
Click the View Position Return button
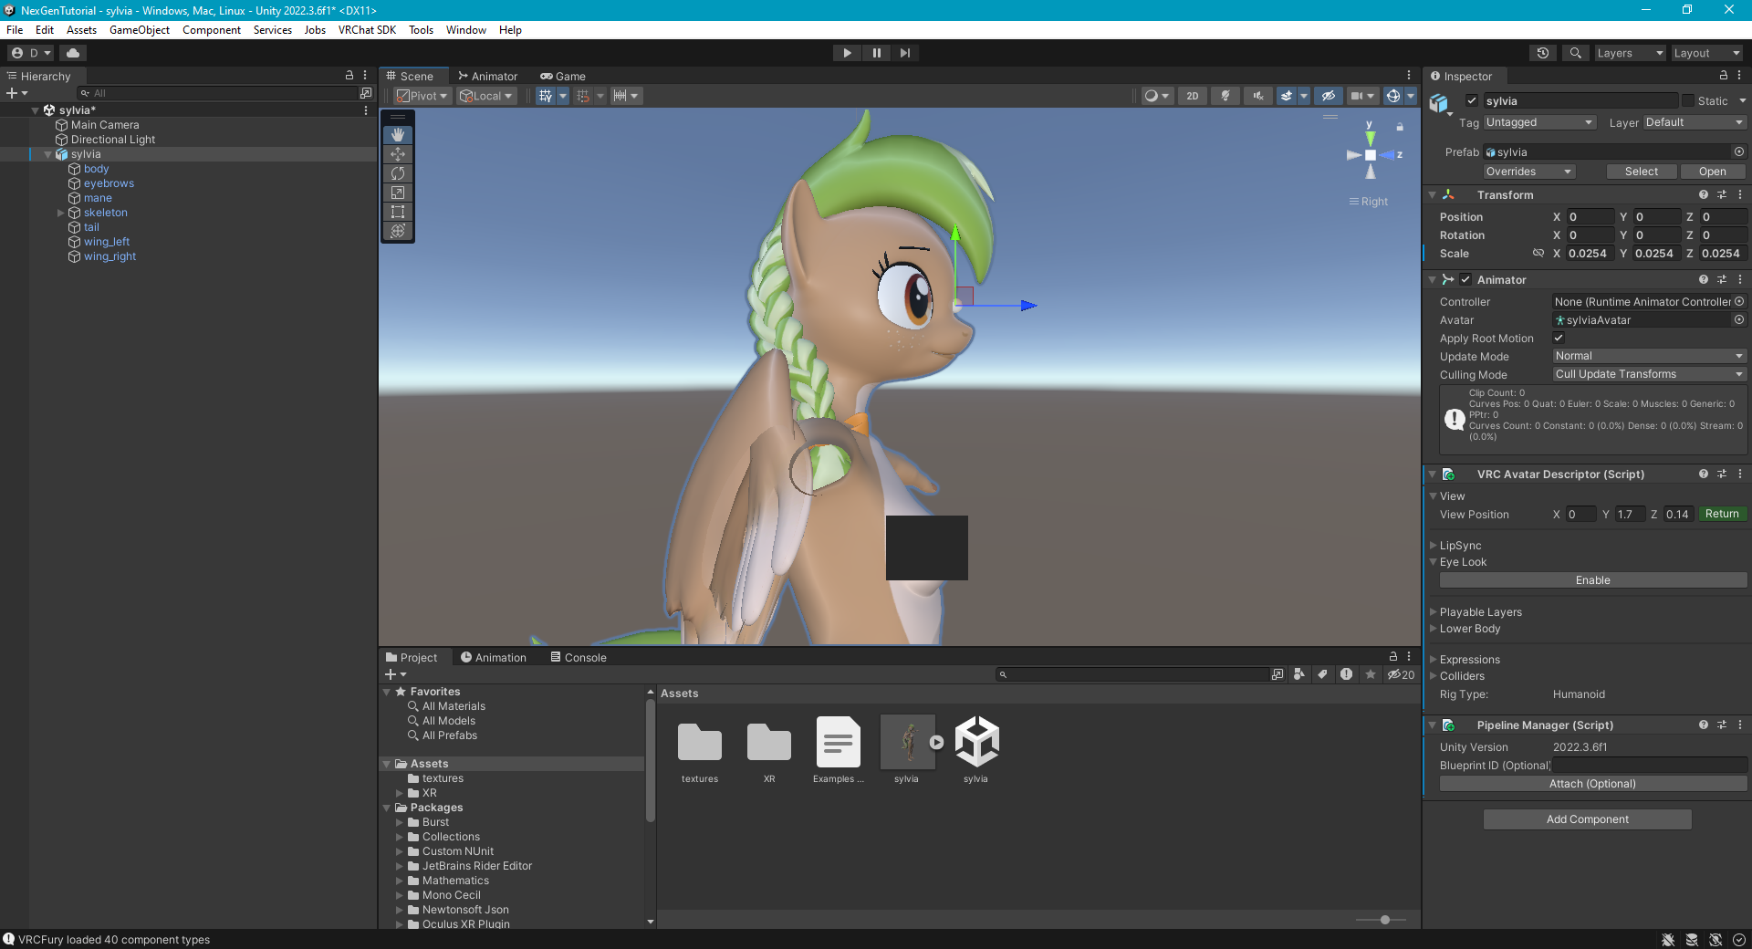1722,514
